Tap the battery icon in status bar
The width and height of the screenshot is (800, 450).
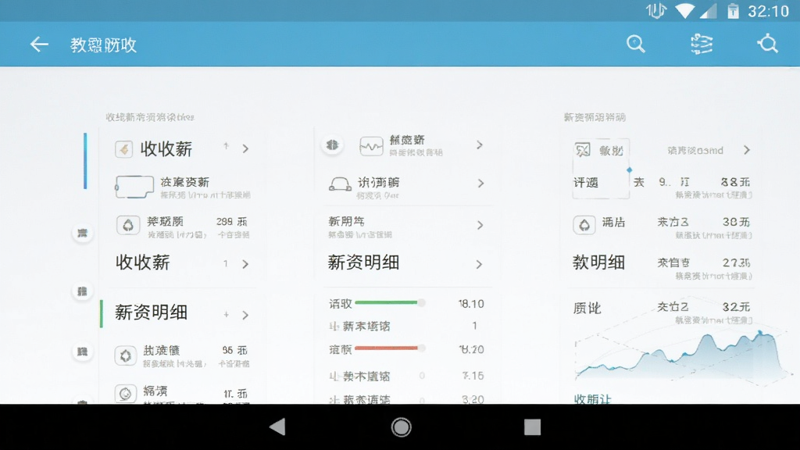[x=733, y=11]
